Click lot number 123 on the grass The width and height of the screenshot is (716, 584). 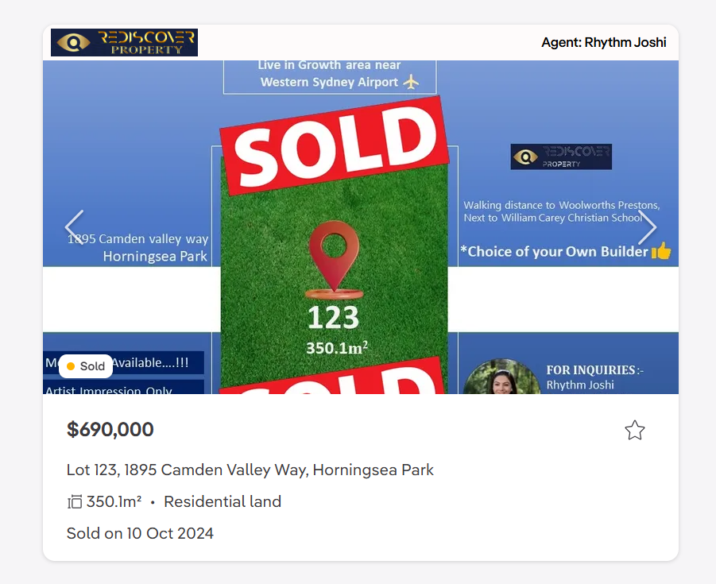(333, 317)
